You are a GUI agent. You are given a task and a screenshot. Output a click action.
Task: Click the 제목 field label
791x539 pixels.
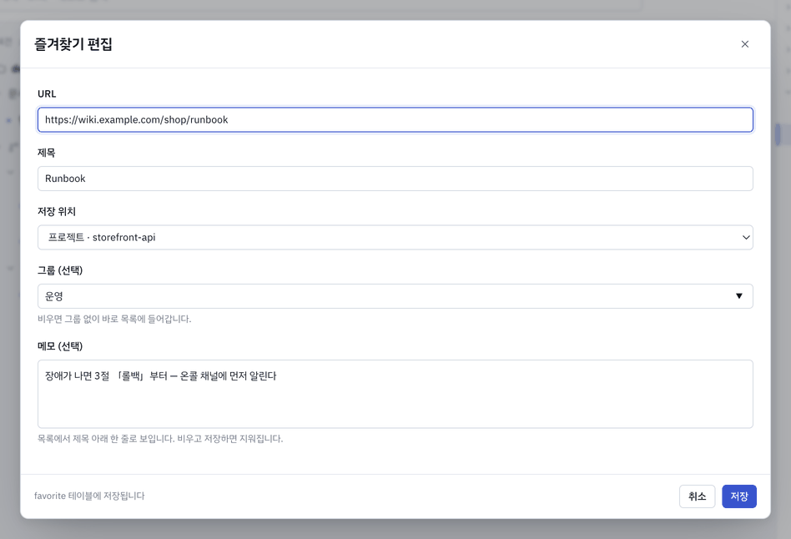(47, 153)
